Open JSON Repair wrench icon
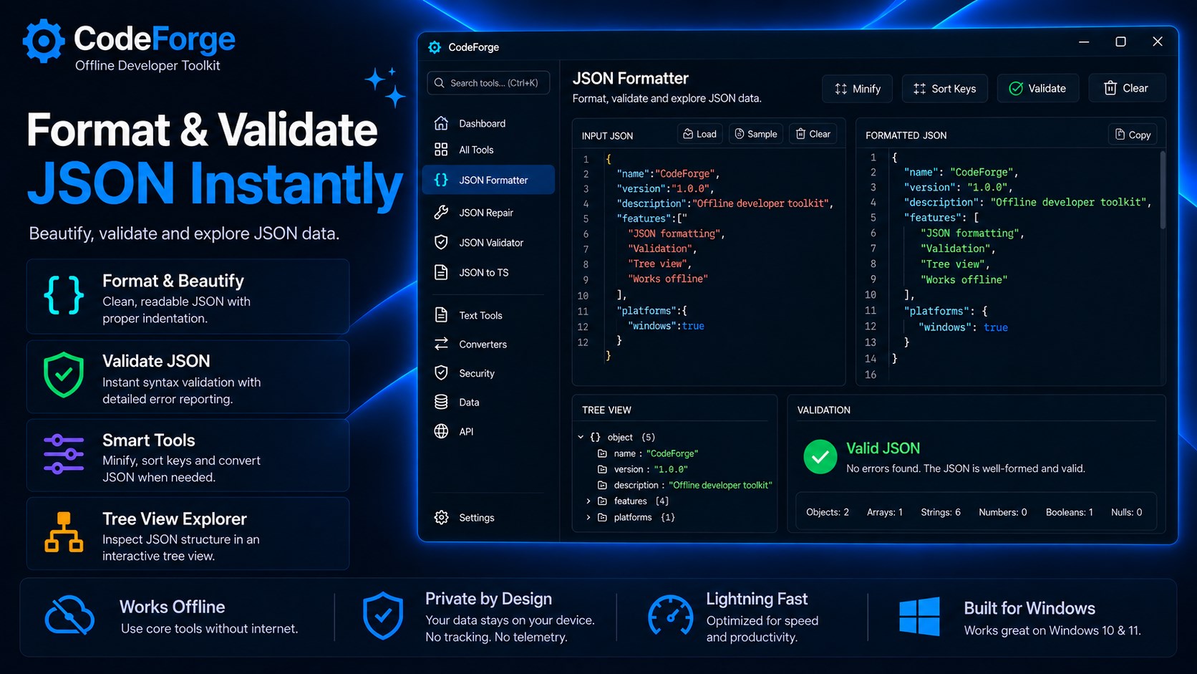Viewport: 1197px width, 674px height. (x=441, y=212)
